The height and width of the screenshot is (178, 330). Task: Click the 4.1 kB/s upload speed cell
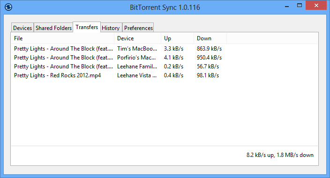173,58
